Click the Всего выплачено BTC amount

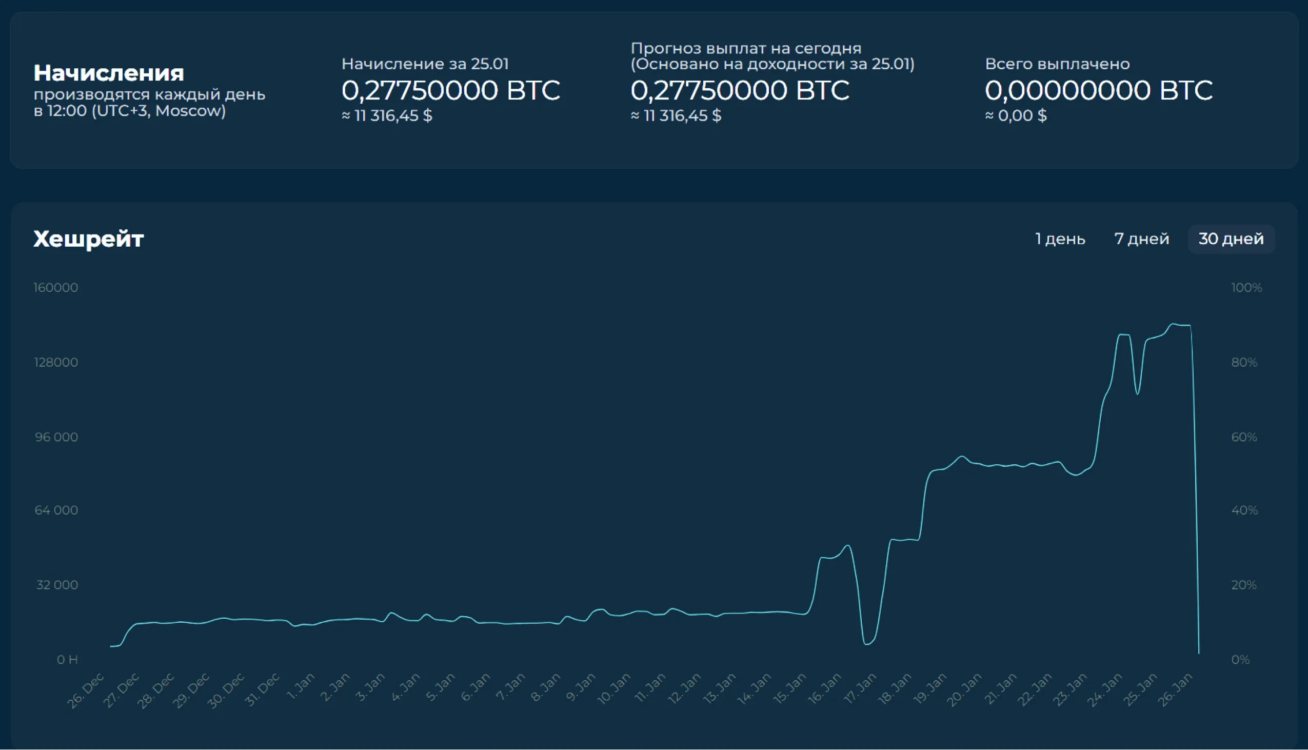click(x=1098, y=91)
